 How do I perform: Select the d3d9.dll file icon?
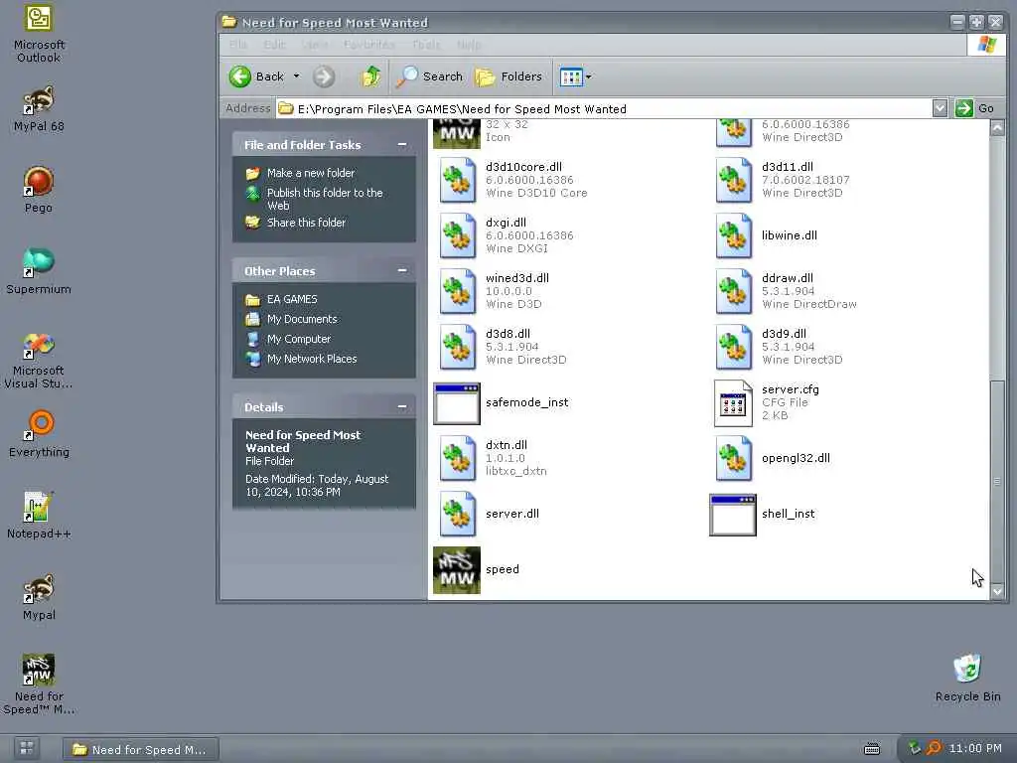[734, 347]
